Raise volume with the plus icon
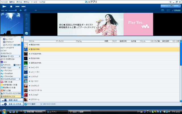 (21, 11)
